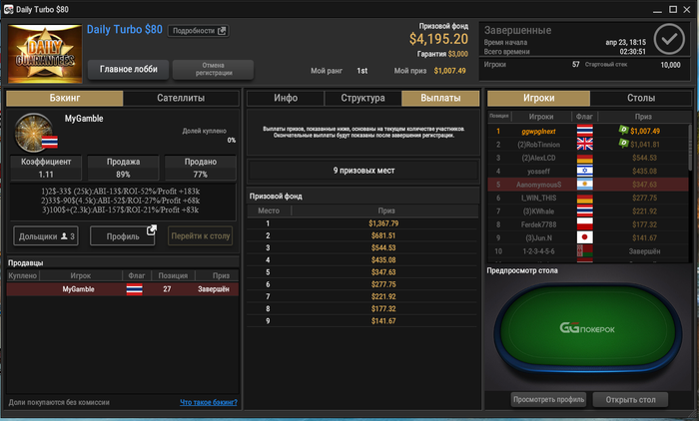This screenshot has width=699, height=421.
Task: Open the Подробности details button
Action: (199, 31)
